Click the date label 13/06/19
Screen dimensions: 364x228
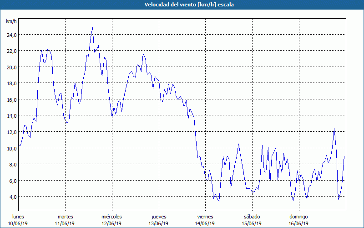pyautogui.click(x=158, y=223)
